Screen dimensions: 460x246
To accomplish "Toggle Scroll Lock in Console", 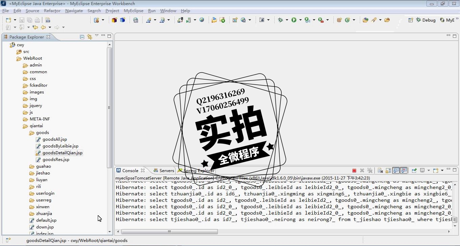I will pyautogui.click(x=388, y=170).
